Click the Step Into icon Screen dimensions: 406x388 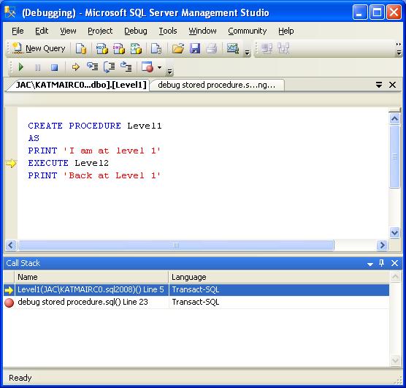(93, 67)
